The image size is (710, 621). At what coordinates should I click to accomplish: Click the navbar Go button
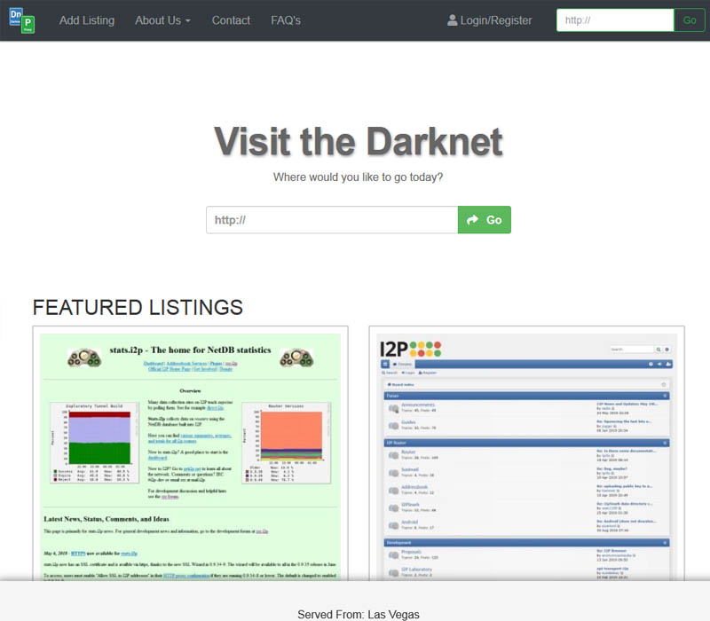click(690, 20)
